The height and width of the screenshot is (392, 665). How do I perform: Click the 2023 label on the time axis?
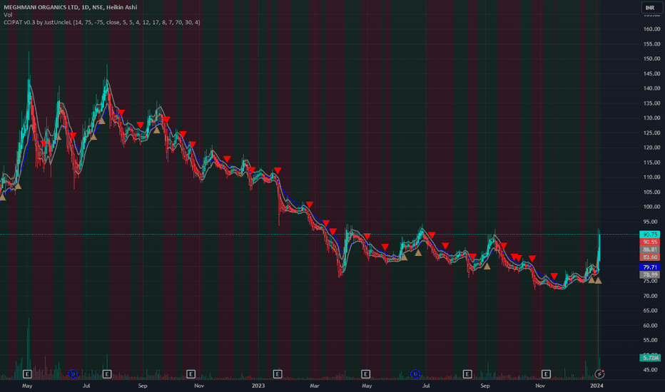pos(258,386)
